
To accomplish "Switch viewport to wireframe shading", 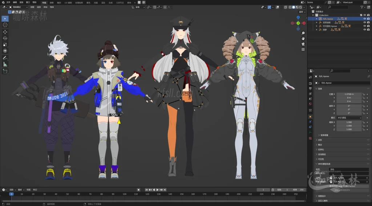I will (290, 7).
